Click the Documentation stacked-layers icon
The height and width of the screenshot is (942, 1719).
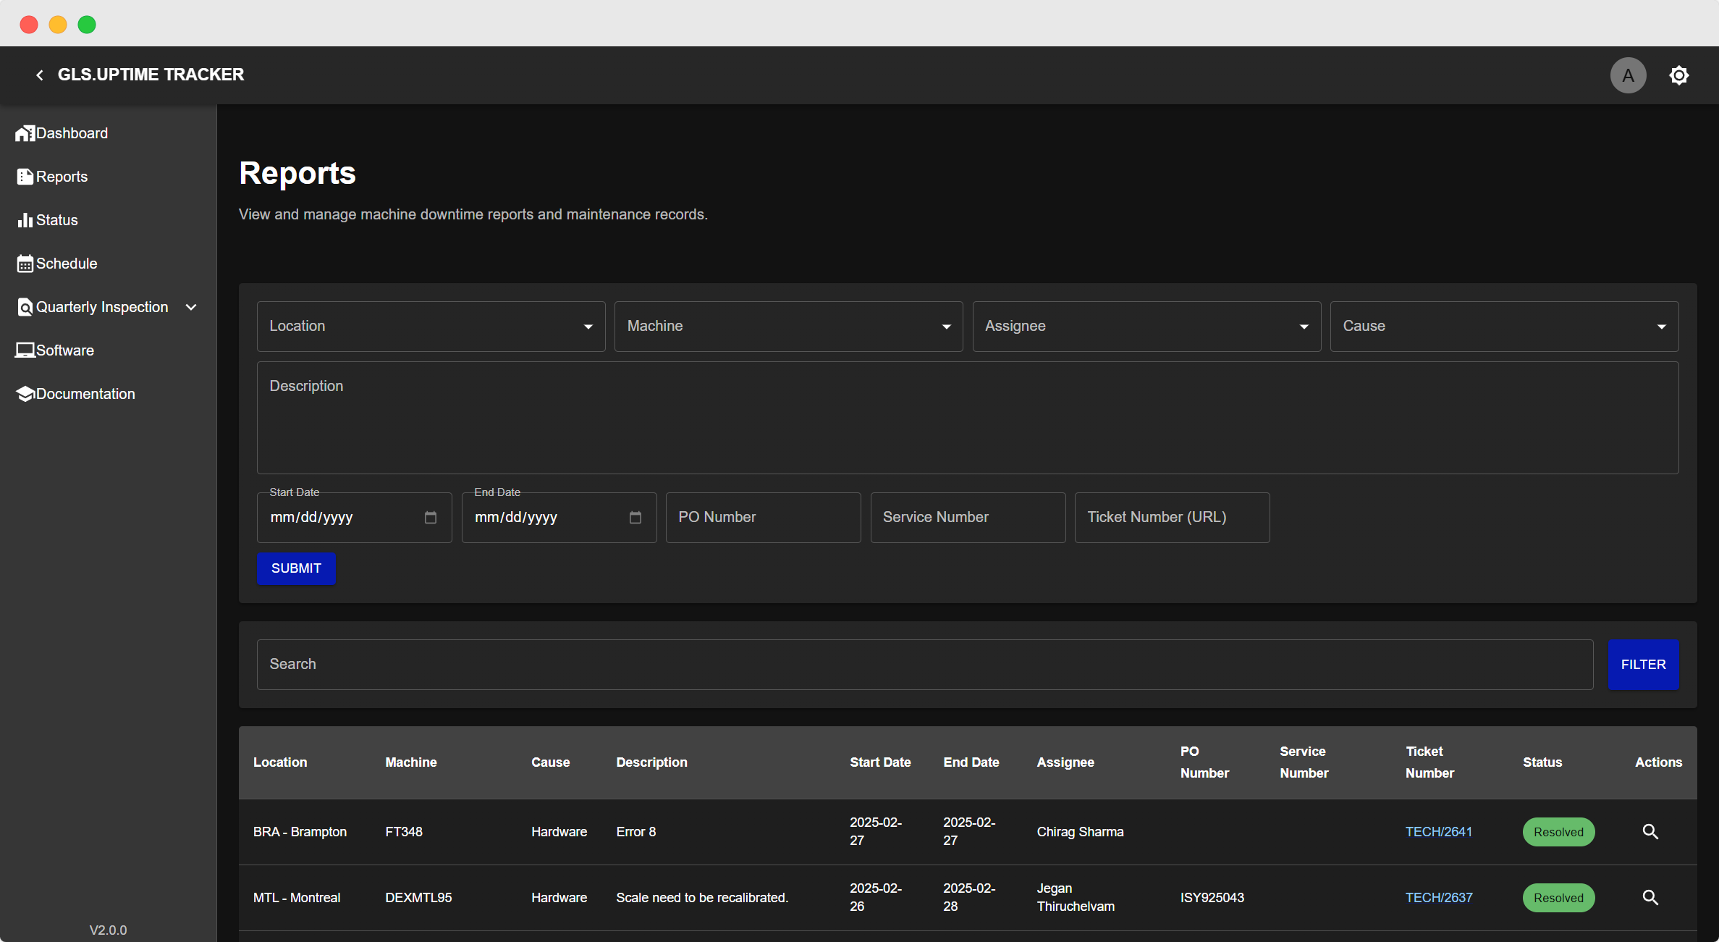(25, 393)
